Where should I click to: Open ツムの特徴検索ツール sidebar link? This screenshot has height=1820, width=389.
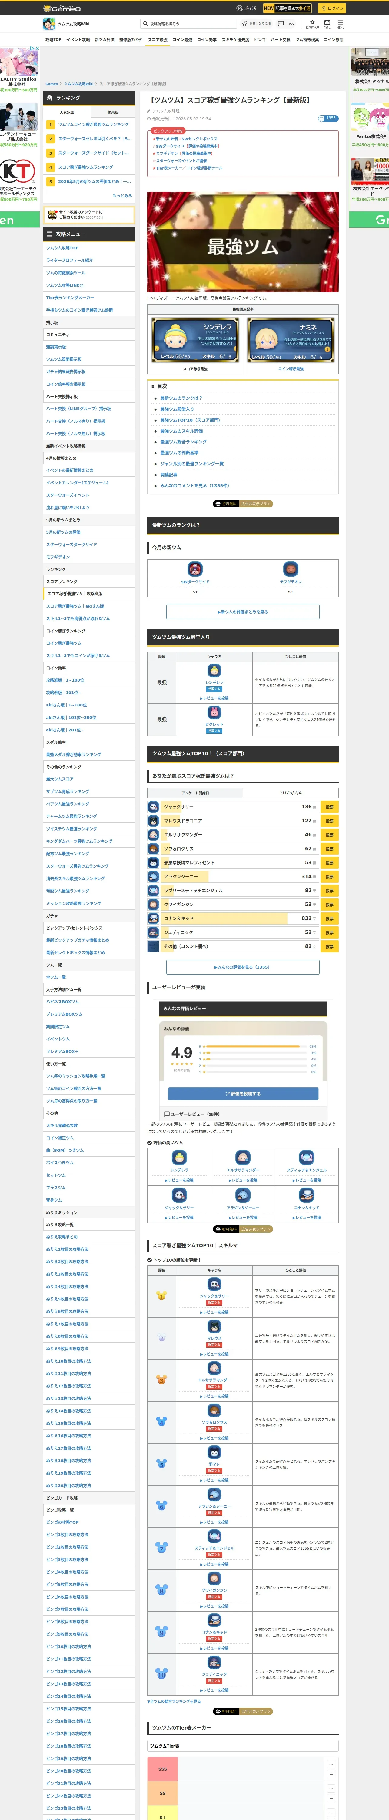point(66,273)
